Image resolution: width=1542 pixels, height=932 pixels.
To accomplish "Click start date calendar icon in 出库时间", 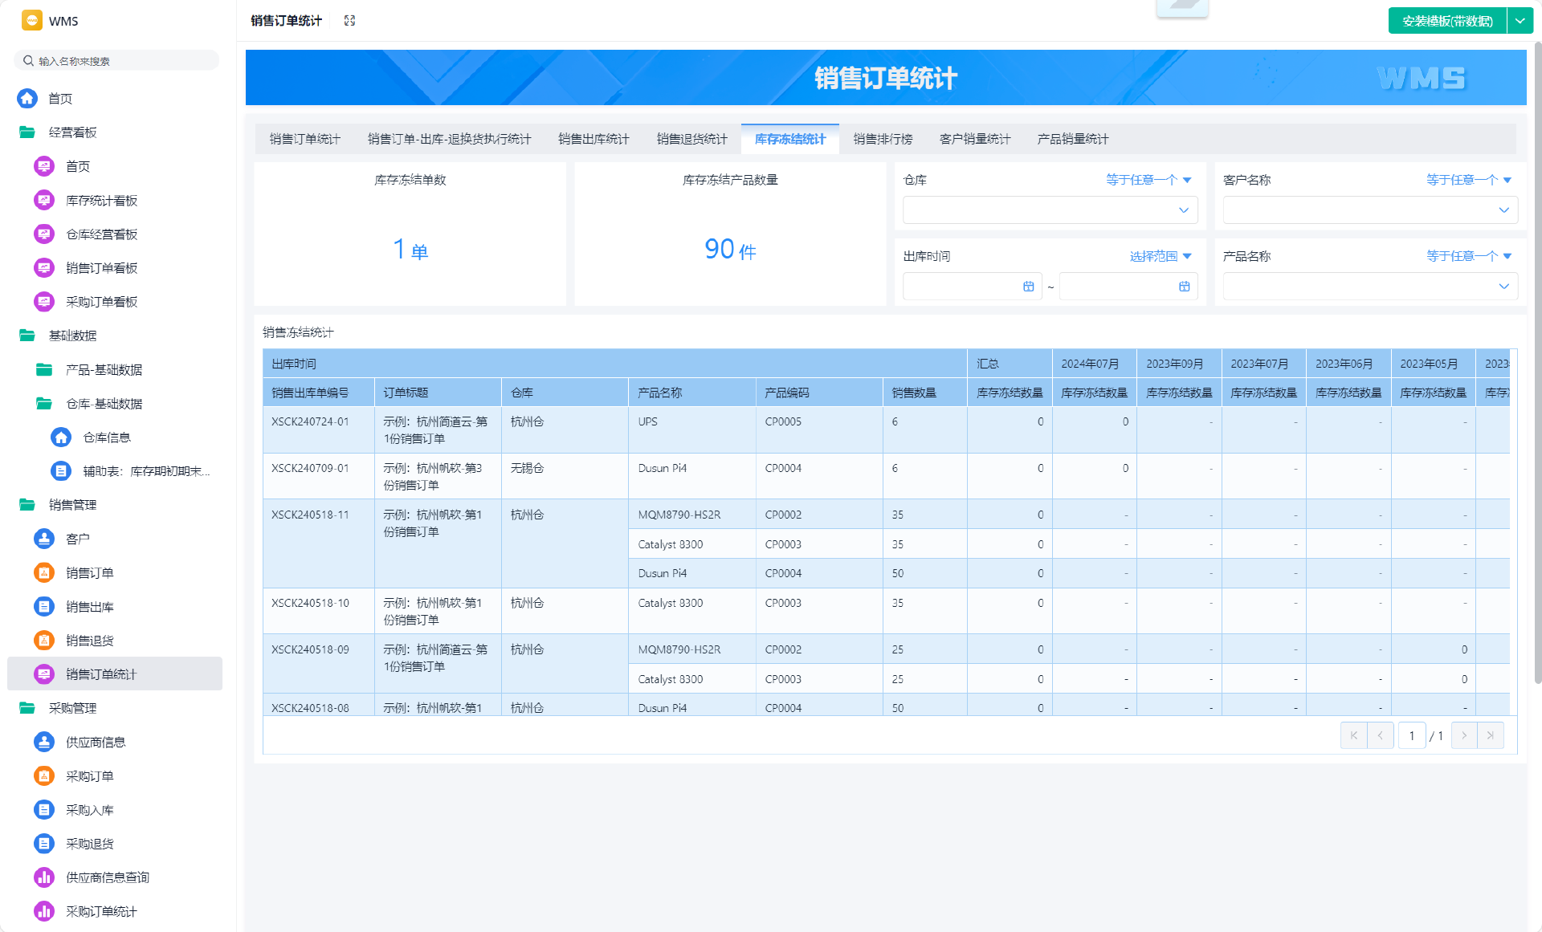I will coord(1028,287).
